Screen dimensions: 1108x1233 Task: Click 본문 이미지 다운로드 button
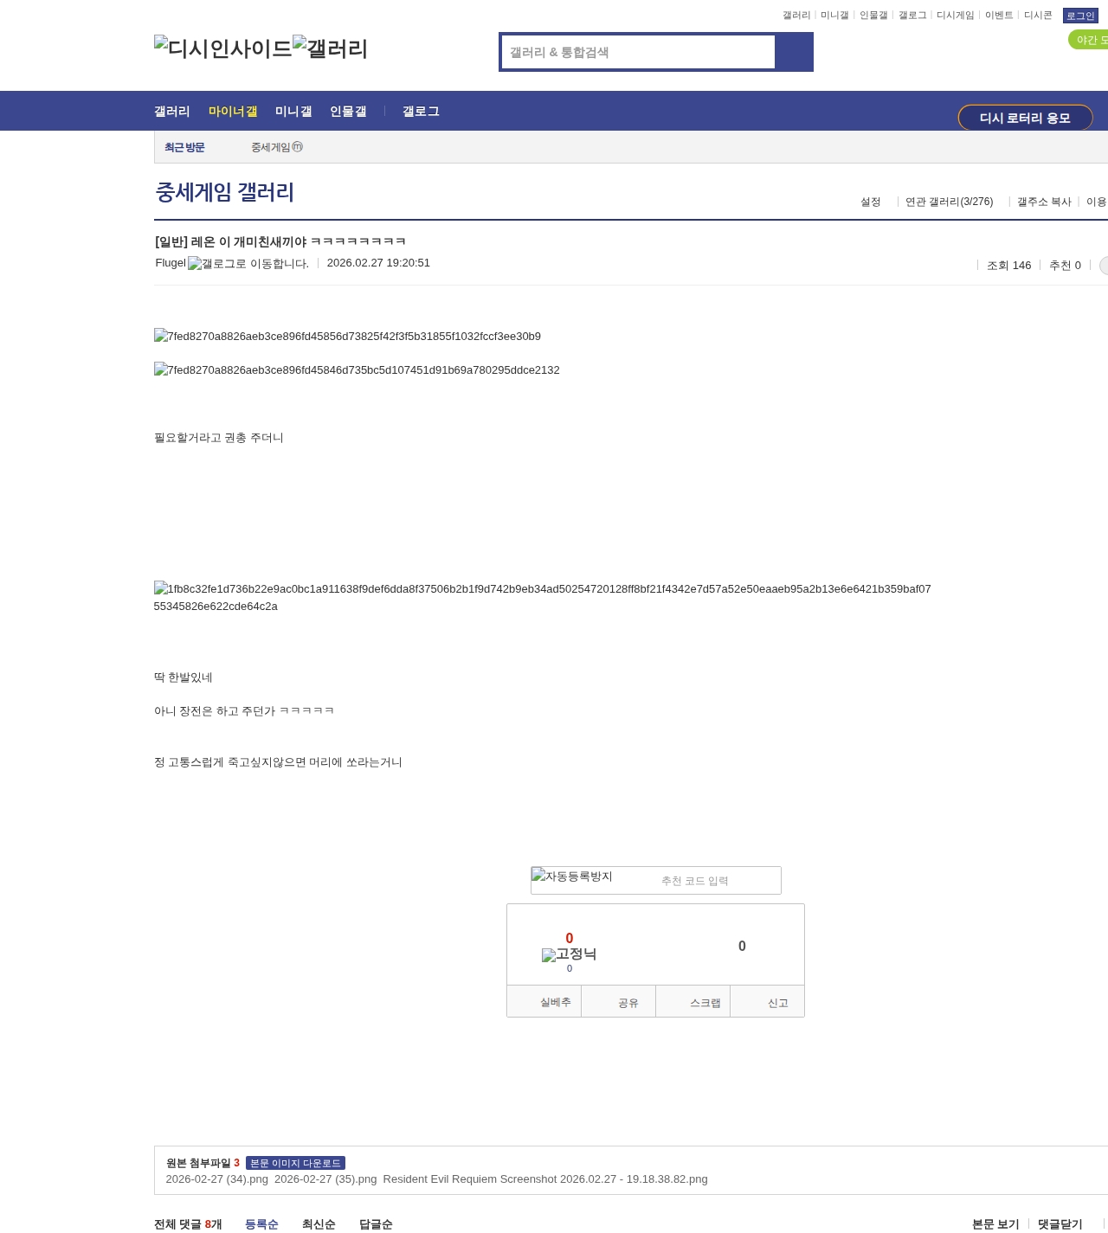click(x=295, y=1163)
